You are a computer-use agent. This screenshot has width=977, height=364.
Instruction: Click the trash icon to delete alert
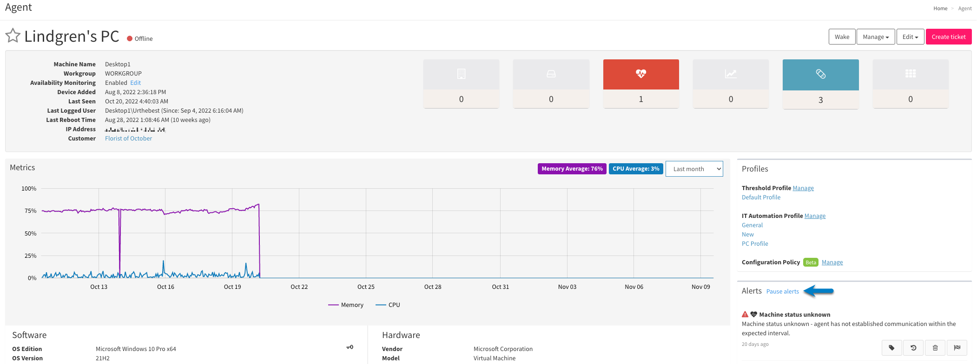[935, 348]
